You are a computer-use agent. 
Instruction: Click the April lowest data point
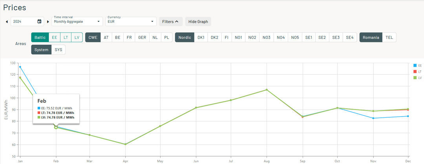pyautogui.click(x=126, y=144)
